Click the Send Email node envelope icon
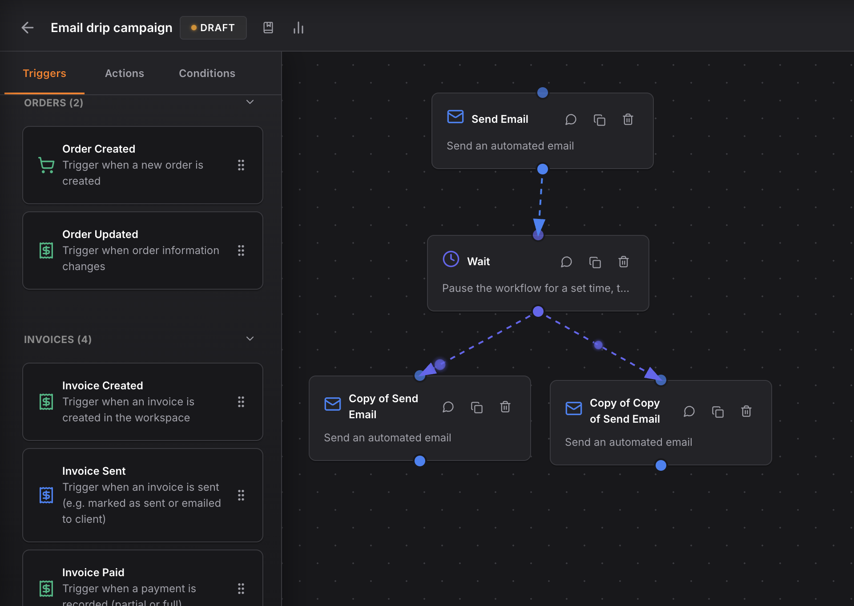Viewport: 854px width, 606px height. 455,117
